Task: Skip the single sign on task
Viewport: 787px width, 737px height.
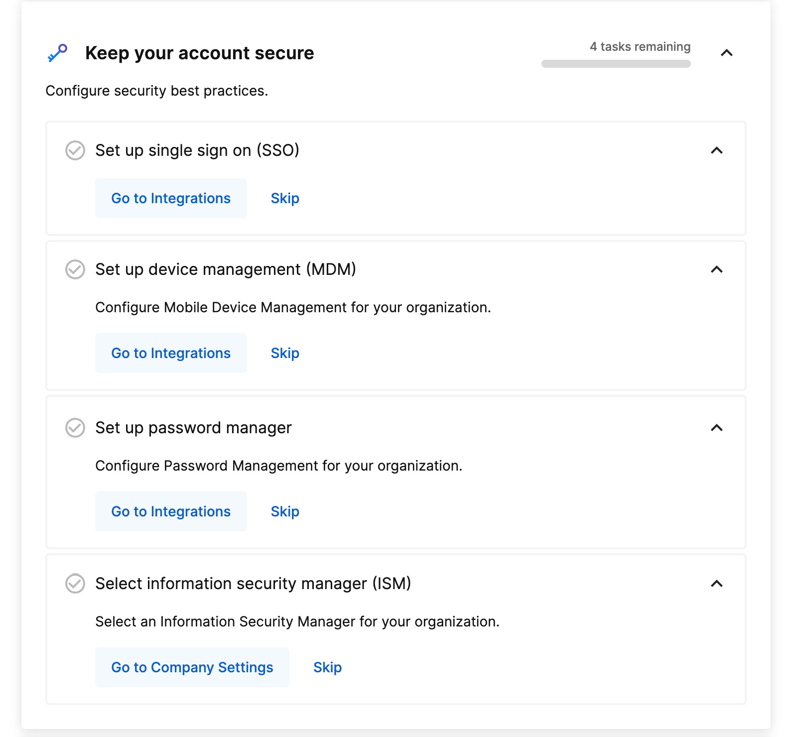Action: [x=285, y=198]
